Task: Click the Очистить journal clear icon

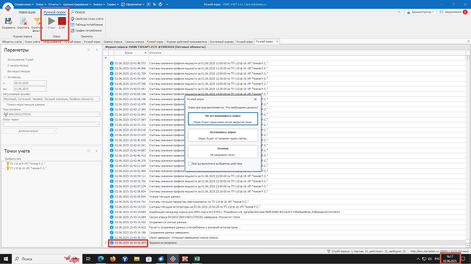Action: pyautogui.click(x=23, y=21)
